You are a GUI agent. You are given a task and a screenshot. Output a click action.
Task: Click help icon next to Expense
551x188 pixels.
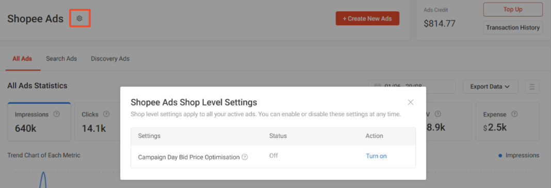tap(514, 114)
